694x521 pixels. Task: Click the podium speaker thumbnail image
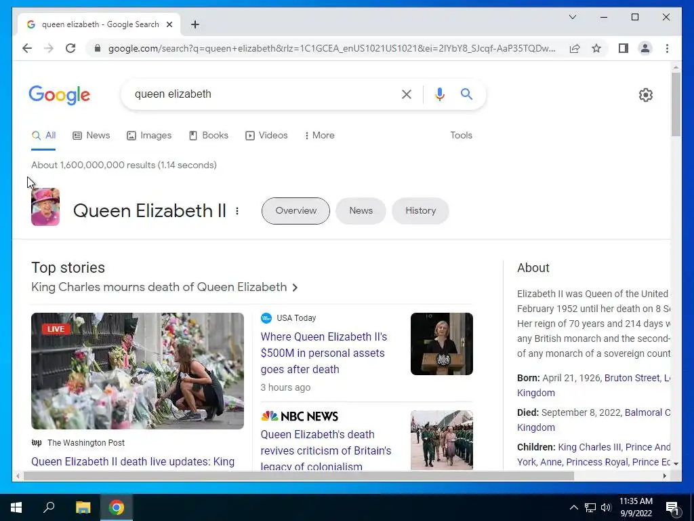(442, 344)
